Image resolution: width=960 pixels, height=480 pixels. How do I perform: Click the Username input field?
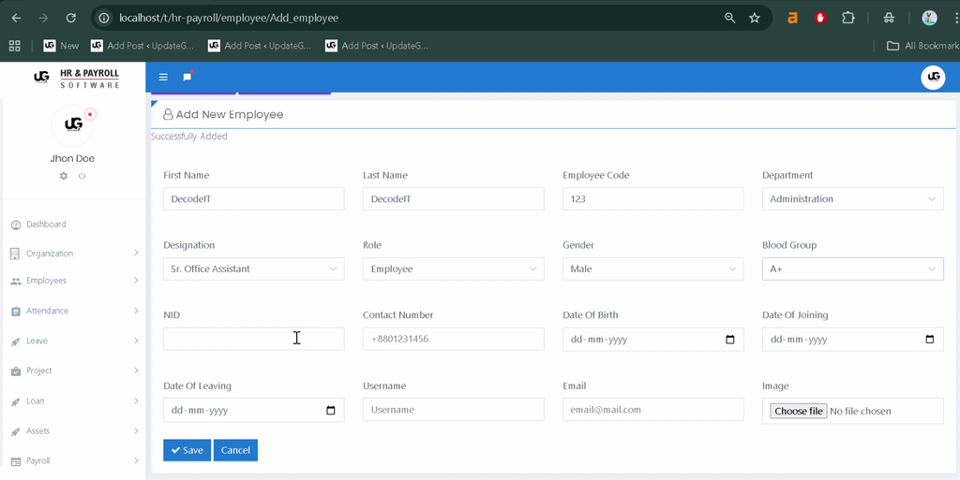click(x=453, y=410)
